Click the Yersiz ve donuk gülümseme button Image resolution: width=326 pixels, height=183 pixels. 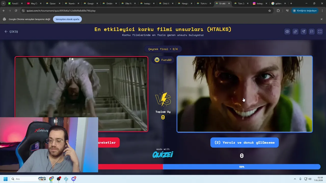point(244,143)
